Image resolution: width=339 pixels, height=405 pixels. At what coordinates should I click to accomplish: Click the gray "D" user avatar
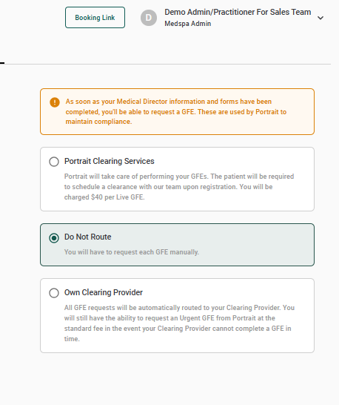pos(149,18)
